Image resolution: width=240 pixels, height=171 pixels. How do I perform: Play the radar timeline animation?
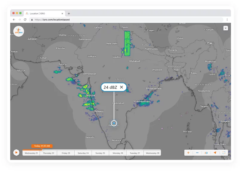tap(16, 152)
